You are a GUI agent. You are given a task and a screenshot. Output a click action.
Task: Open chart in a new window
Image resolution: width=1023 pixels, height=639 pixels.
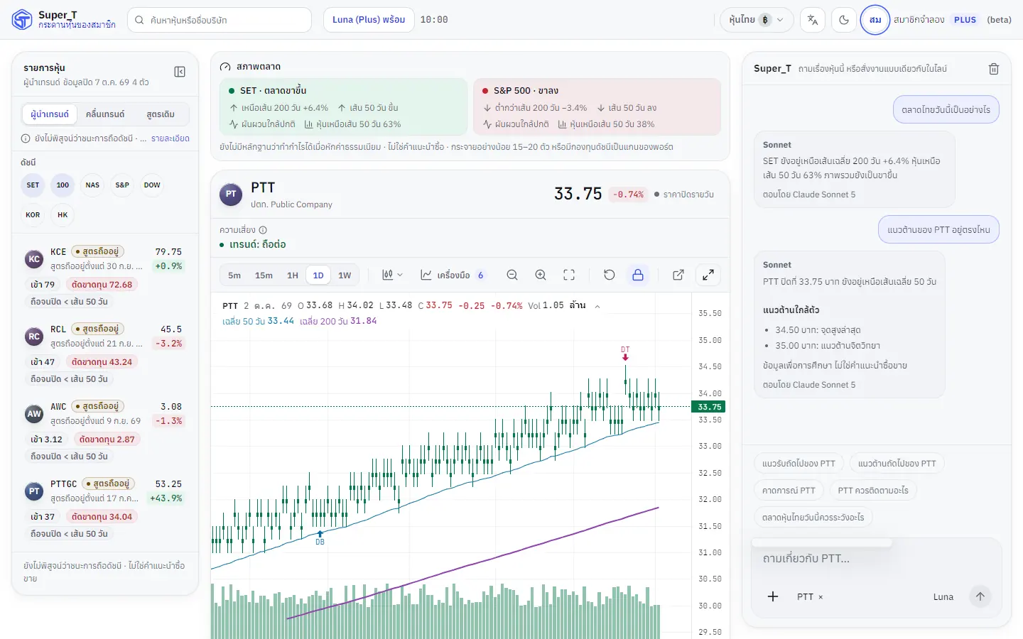(678, 275)
